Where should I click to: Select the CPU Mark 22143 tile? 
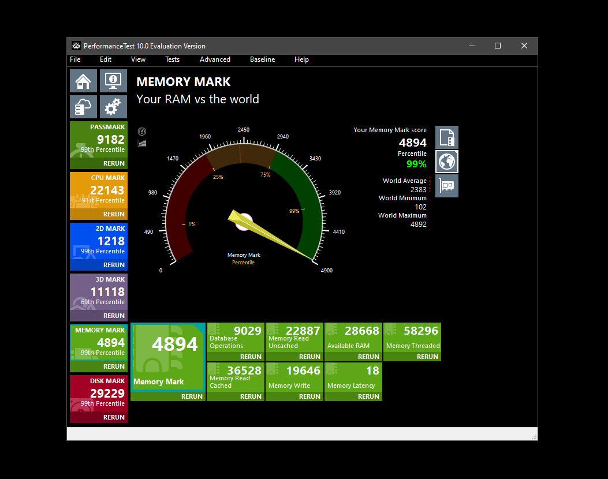(99, 190)
